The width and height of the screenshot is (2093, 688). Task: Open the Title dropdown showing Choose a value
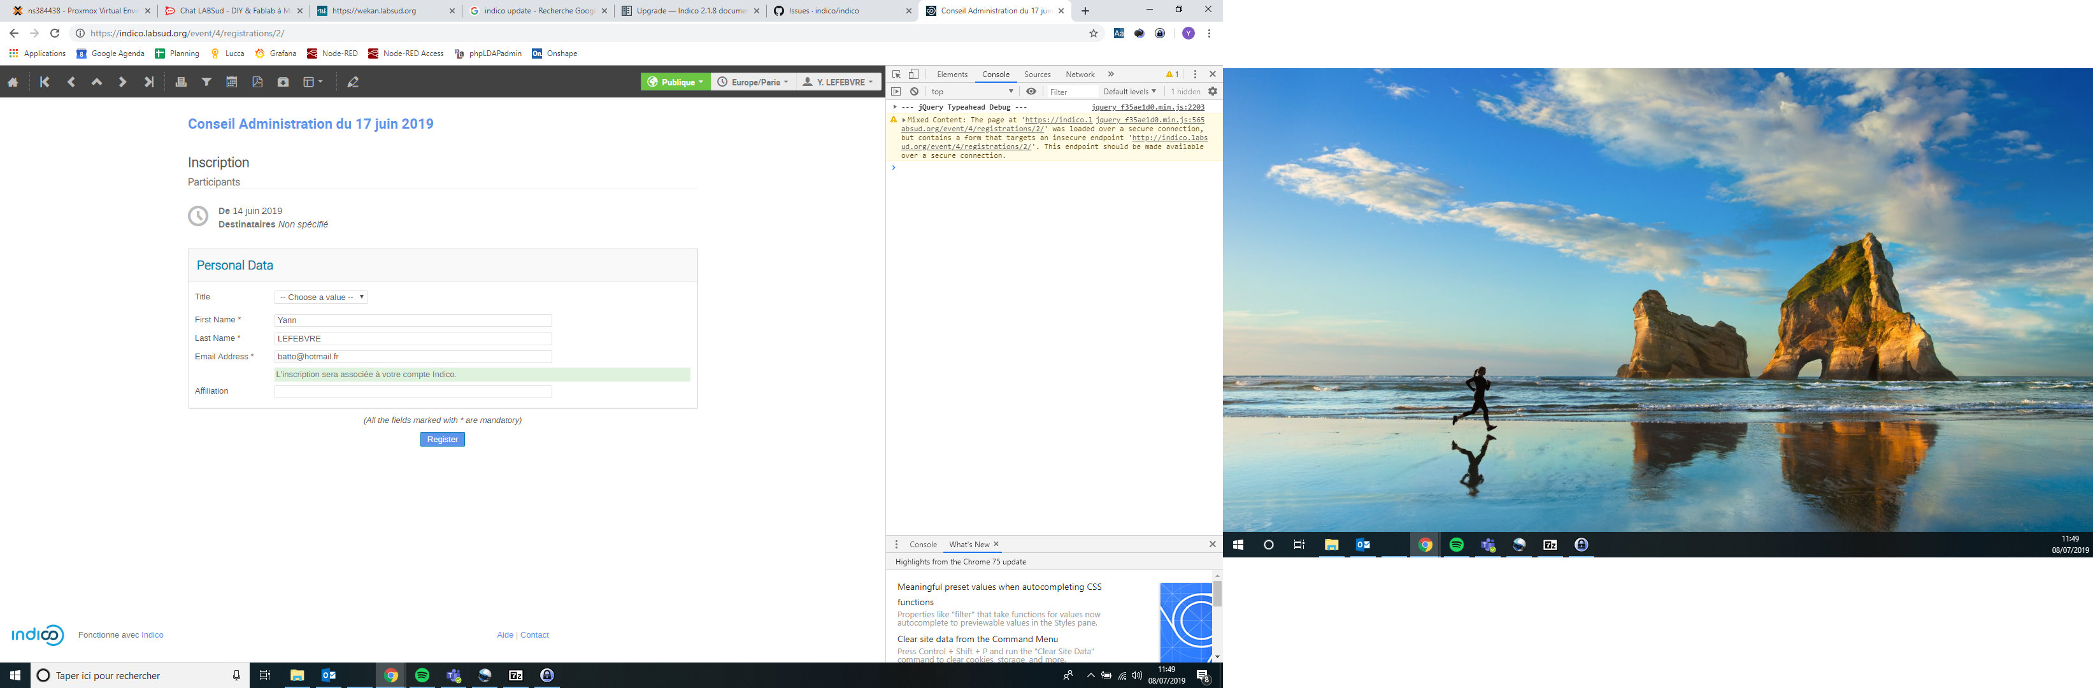click(320, 297)
